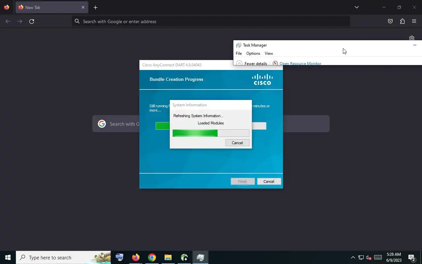Open the touch keyboard tray icon
The width and height of the screenshot is (422, 264).
[378, 257]
